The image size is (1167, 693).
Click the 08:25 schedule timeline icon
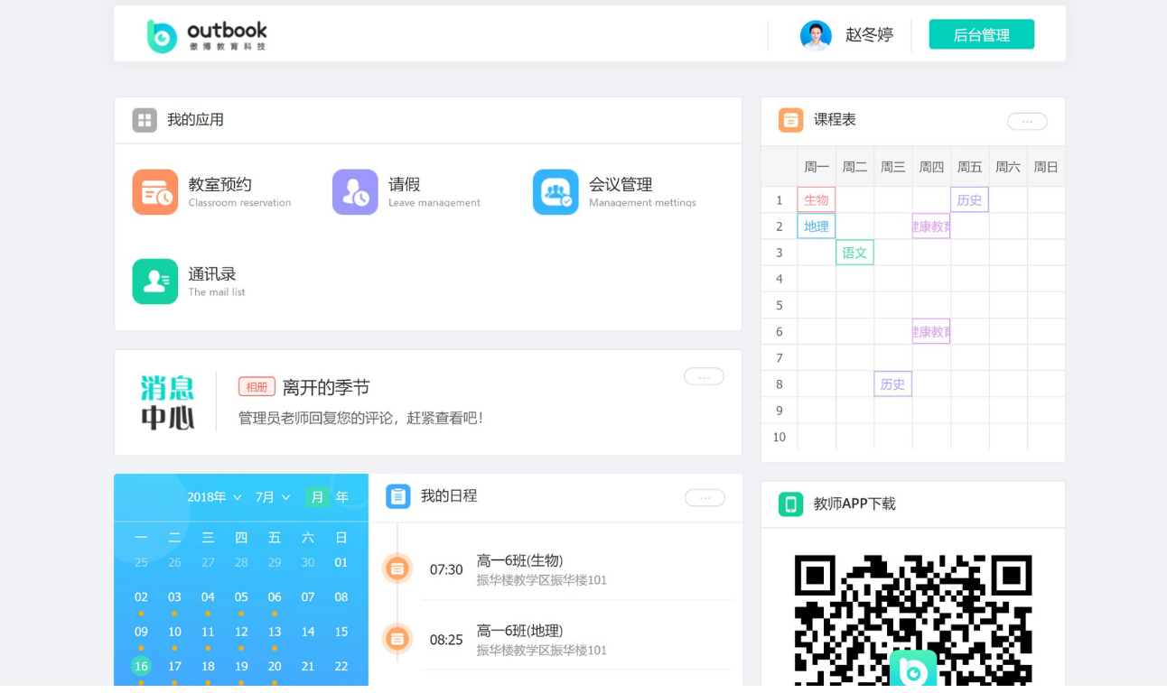click(397, 639)
